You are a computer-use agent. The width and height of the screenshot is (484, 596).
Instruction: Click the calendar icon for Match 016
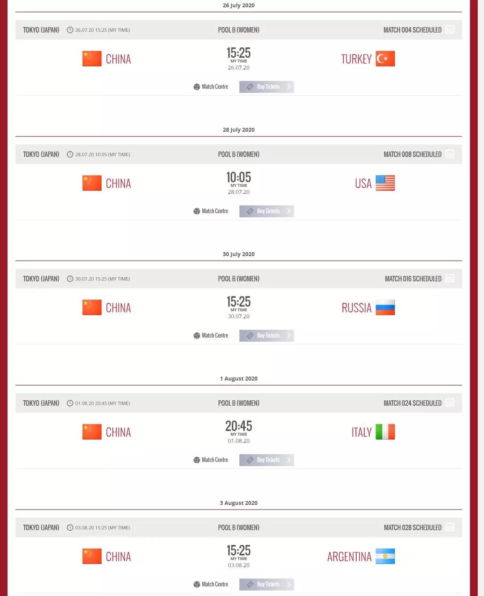[x=450, y=279]
